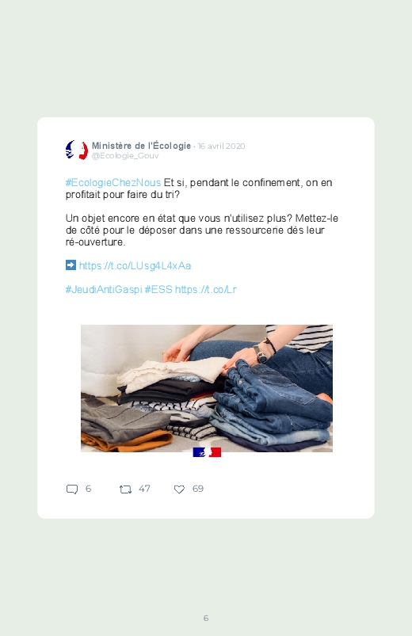Open the folded clothes photo
Viewport: 412px width, 636px height.
[x=207, y=388]
